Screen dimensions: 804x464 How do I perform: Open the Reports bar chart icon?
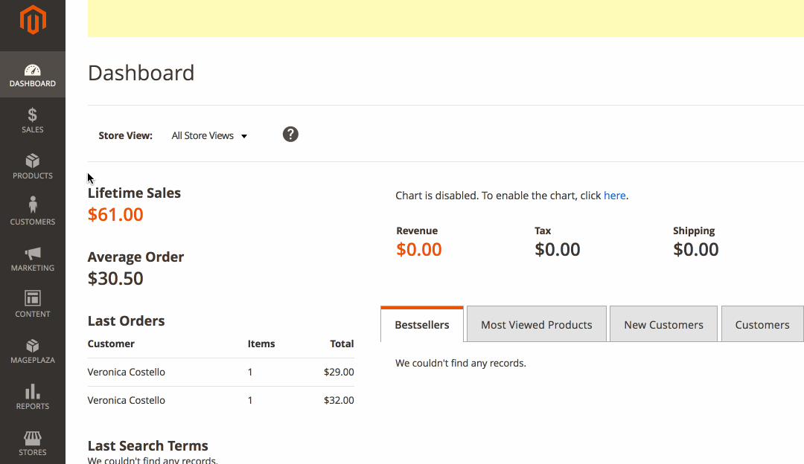(x=33, y=392)
